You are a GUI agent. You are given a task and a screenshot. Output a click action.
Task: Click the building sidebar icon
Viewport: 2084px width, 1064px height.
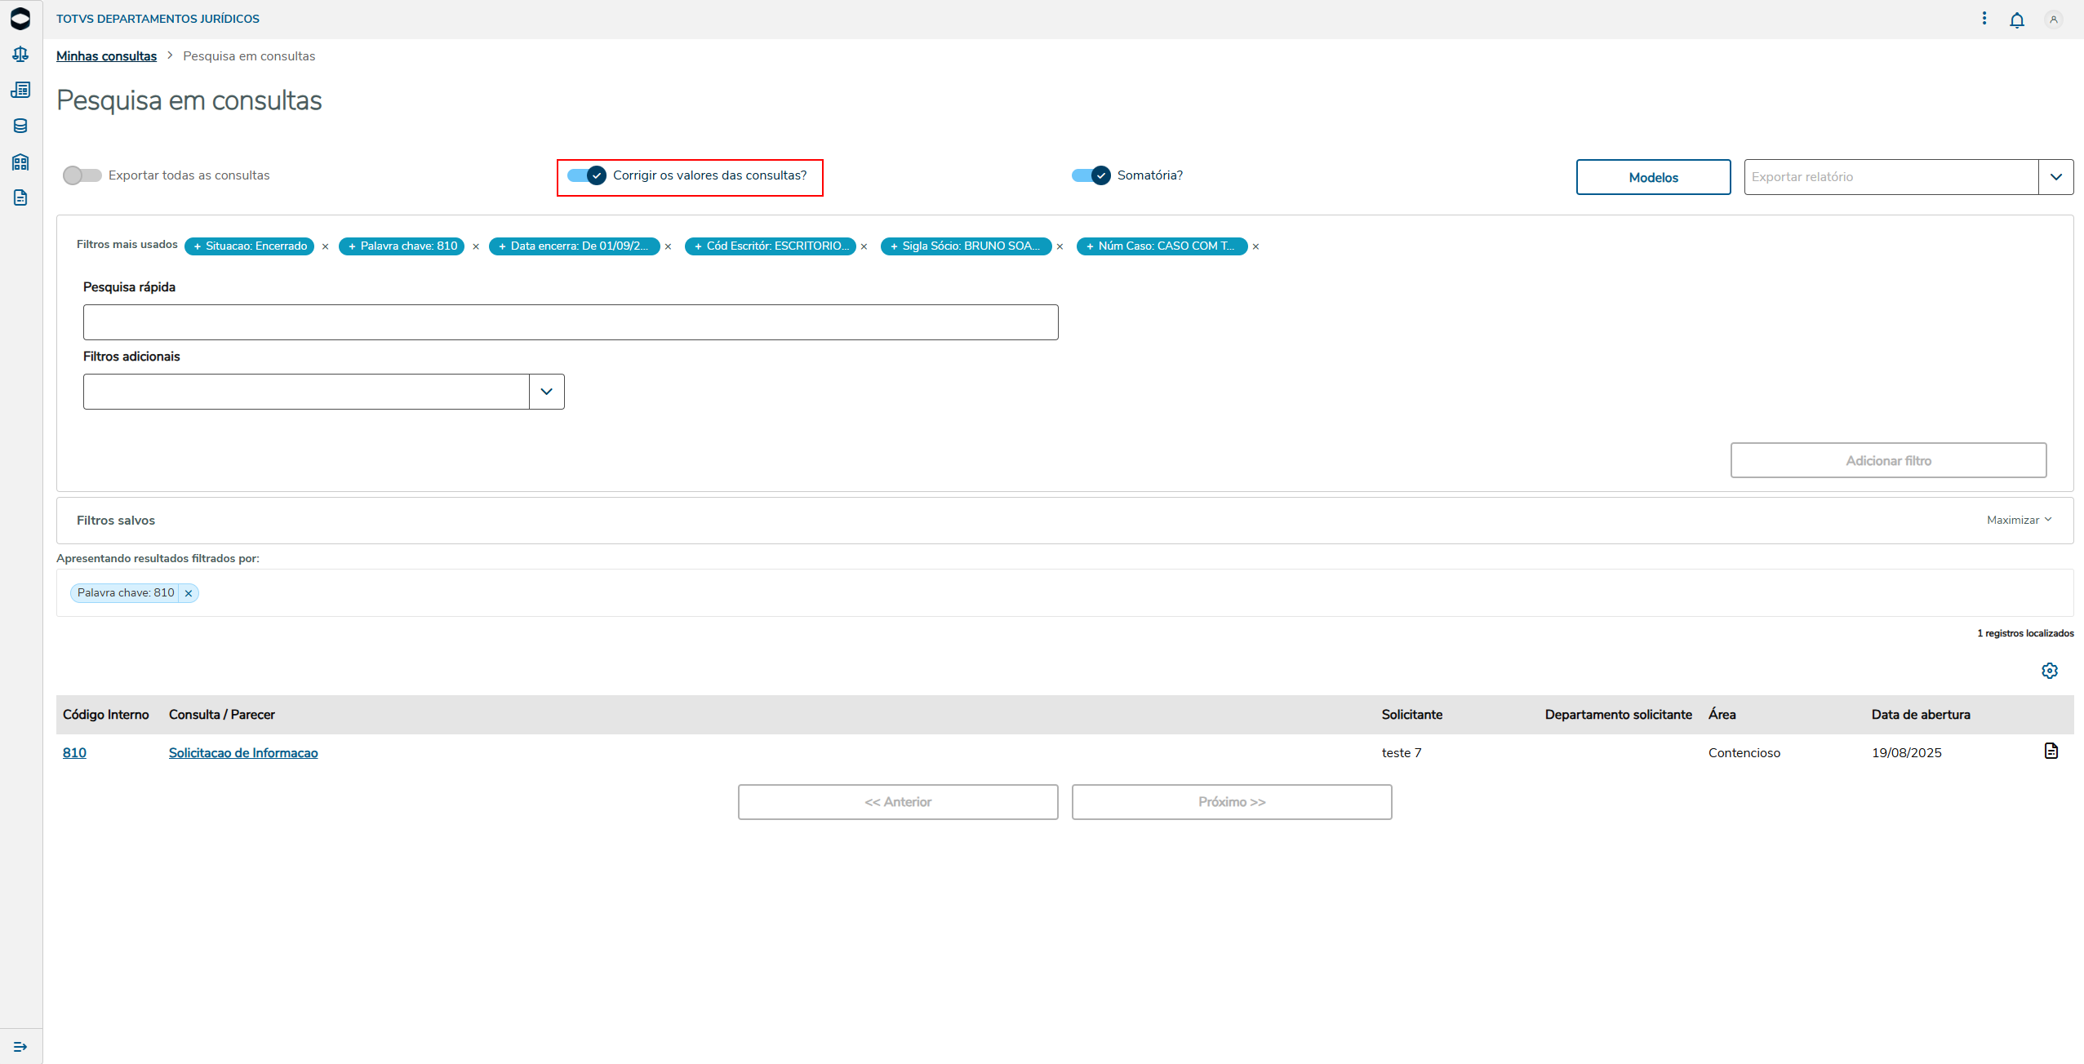(x=20, y=162)
